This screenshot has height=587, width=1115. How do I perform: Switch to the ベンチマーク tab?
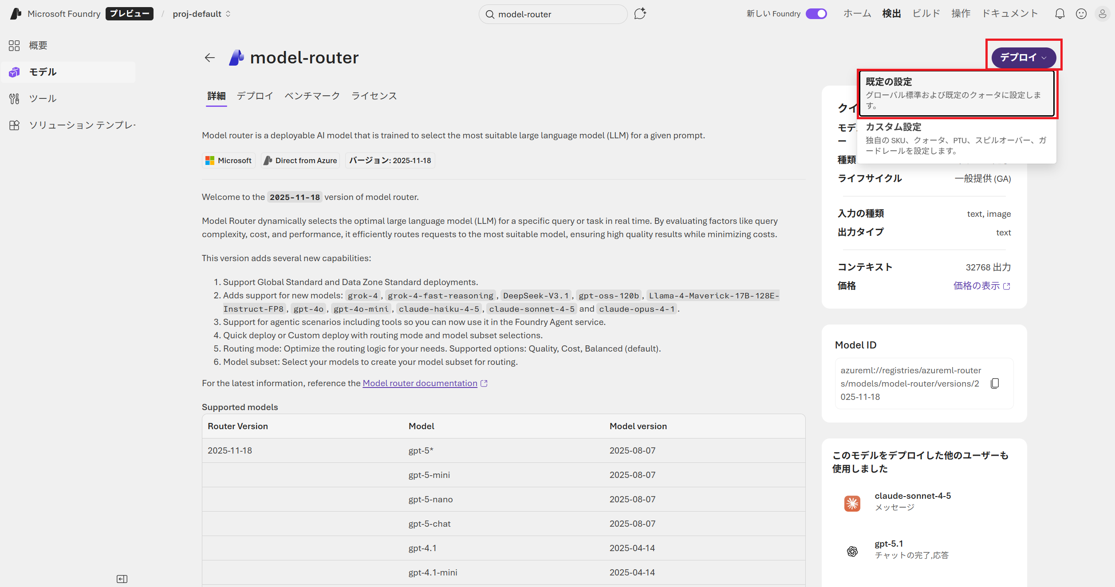coord(312,96)
